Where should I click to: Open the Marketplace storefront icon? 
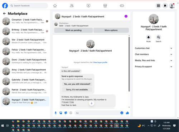tap(105, 6)
